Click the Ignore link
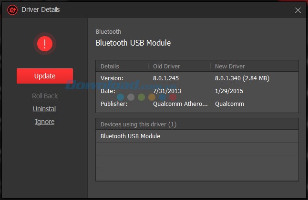 click(45, 122)
